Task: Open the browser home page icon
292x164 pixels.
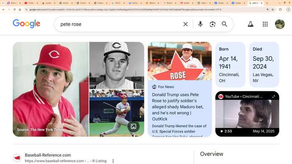Action: coord(20,9)
